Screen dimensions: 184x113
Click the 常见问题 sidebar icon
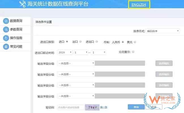[6, 47]
